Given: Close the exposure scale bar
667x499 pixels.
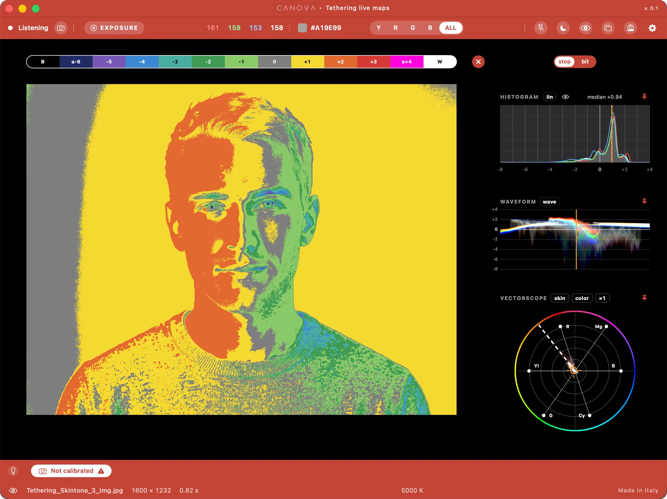Looking at the screenshot, I should click(478, 62).
